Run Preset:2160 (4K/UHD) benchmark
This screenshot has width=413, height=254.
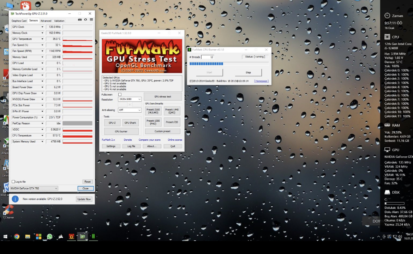(x=153, y=111)
